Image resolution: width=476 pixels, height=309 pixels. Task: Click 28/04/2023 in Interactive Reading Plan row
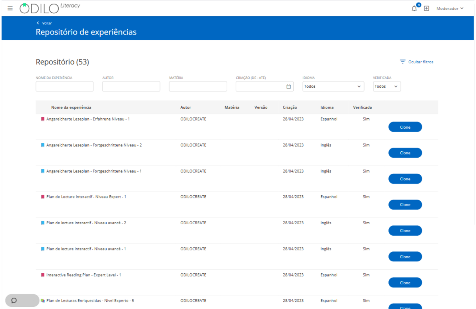coord(293,275)
